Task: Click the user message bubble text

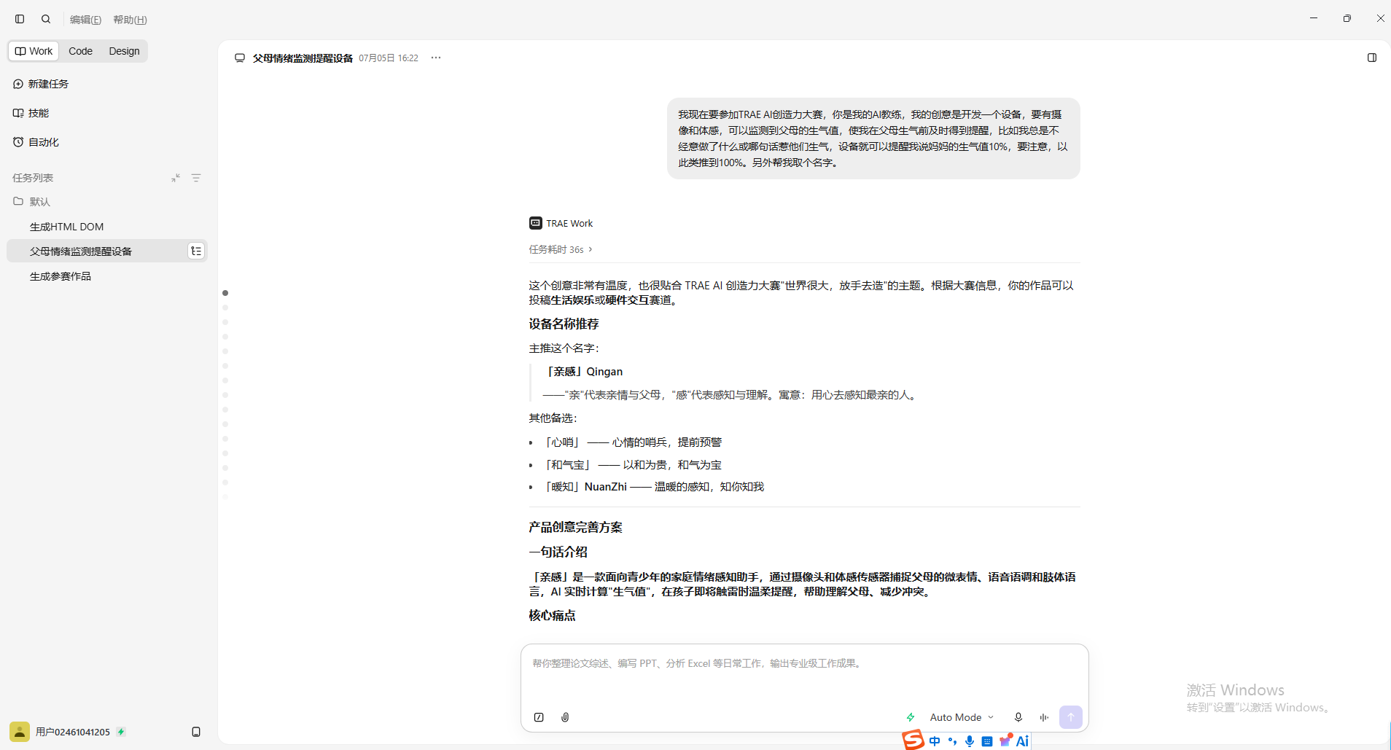Action: point(873,138)
